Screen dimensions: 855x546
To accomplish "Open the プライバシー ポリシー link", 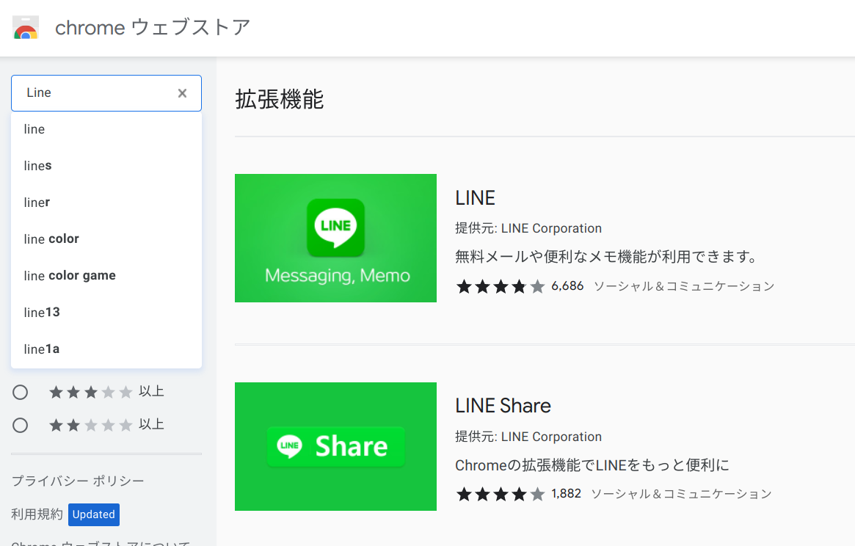I will tap(78, 481).
